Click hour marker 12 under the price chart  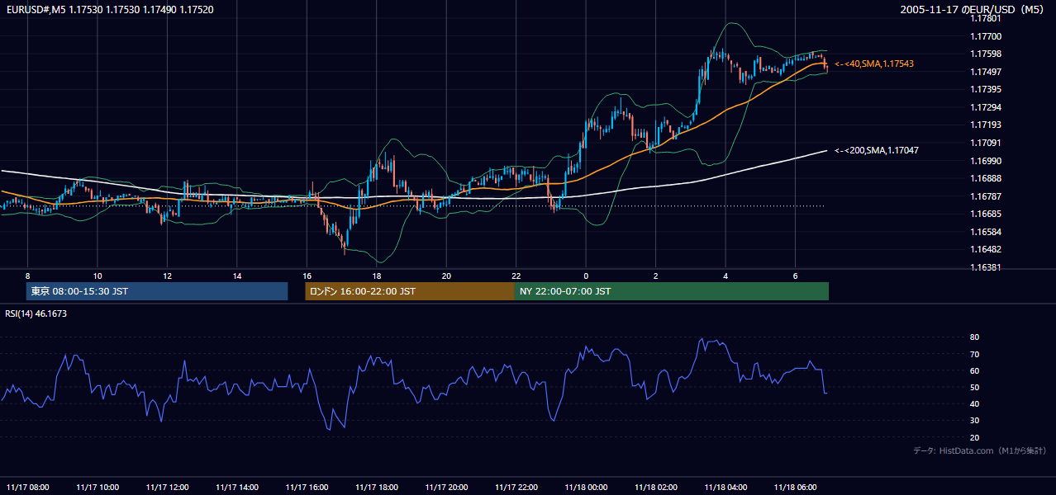pos(167,276)
